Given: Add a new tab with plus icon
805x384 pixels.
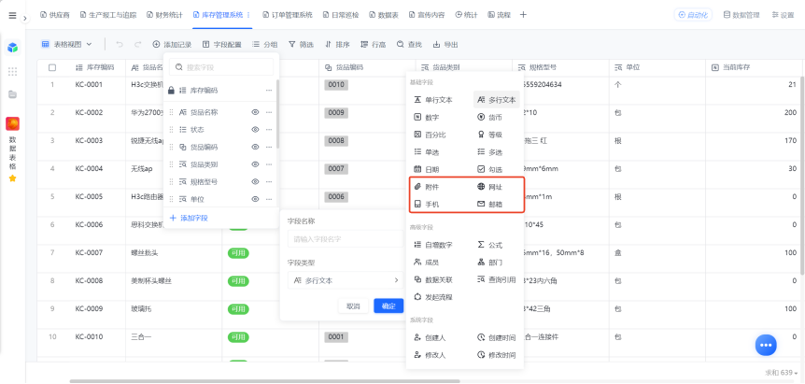Looking at the screenshot, I should pyautogui.click(x=523, y=15).
